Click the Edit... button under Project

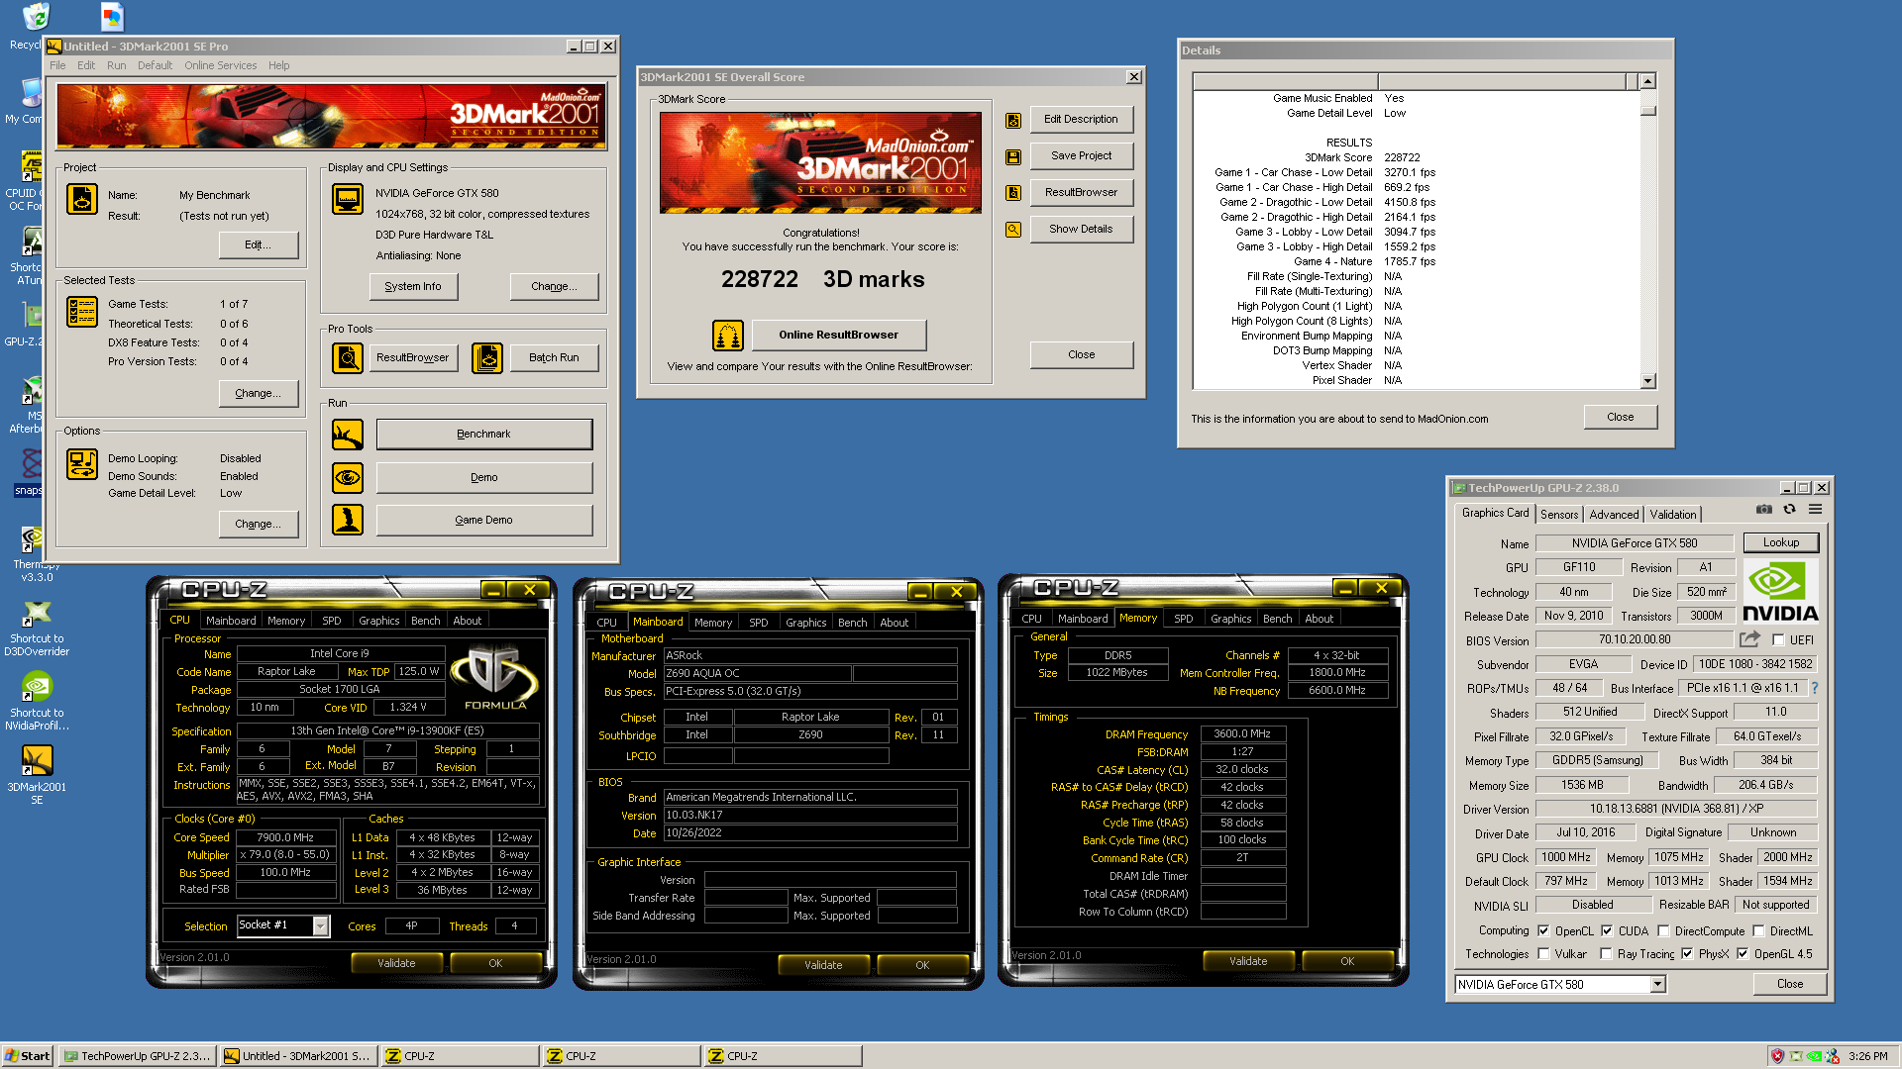pos(258,245)
